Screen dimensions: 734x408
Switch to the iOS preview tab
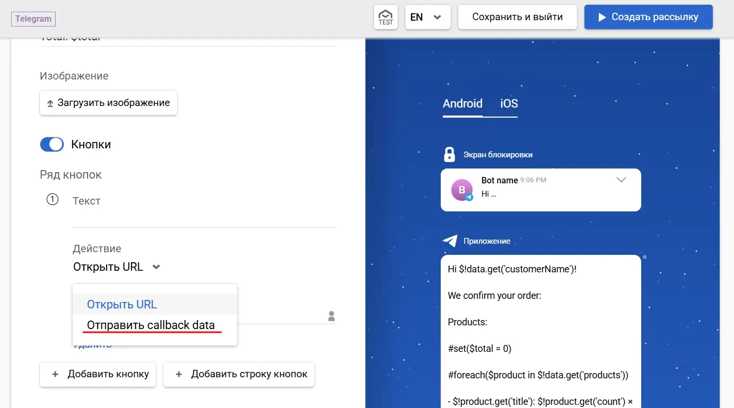click(508, 103)
